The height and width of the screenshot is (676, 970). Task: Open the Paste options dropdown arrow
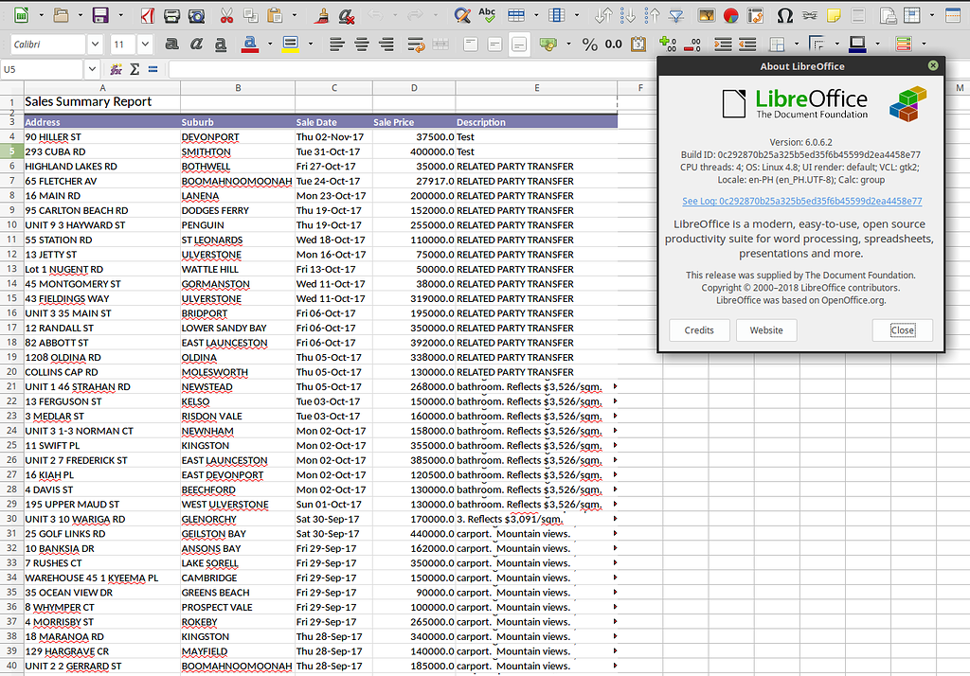(x=294, y=15)
